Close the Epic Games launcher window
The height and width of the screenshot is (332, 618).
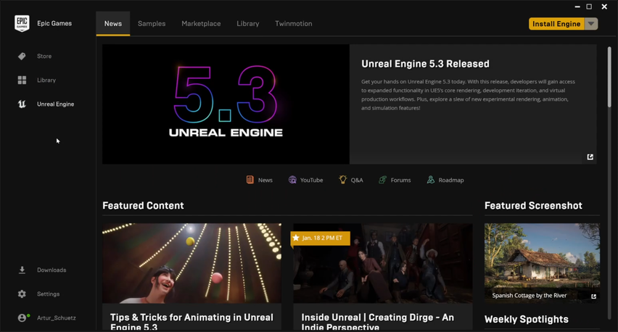604,7
